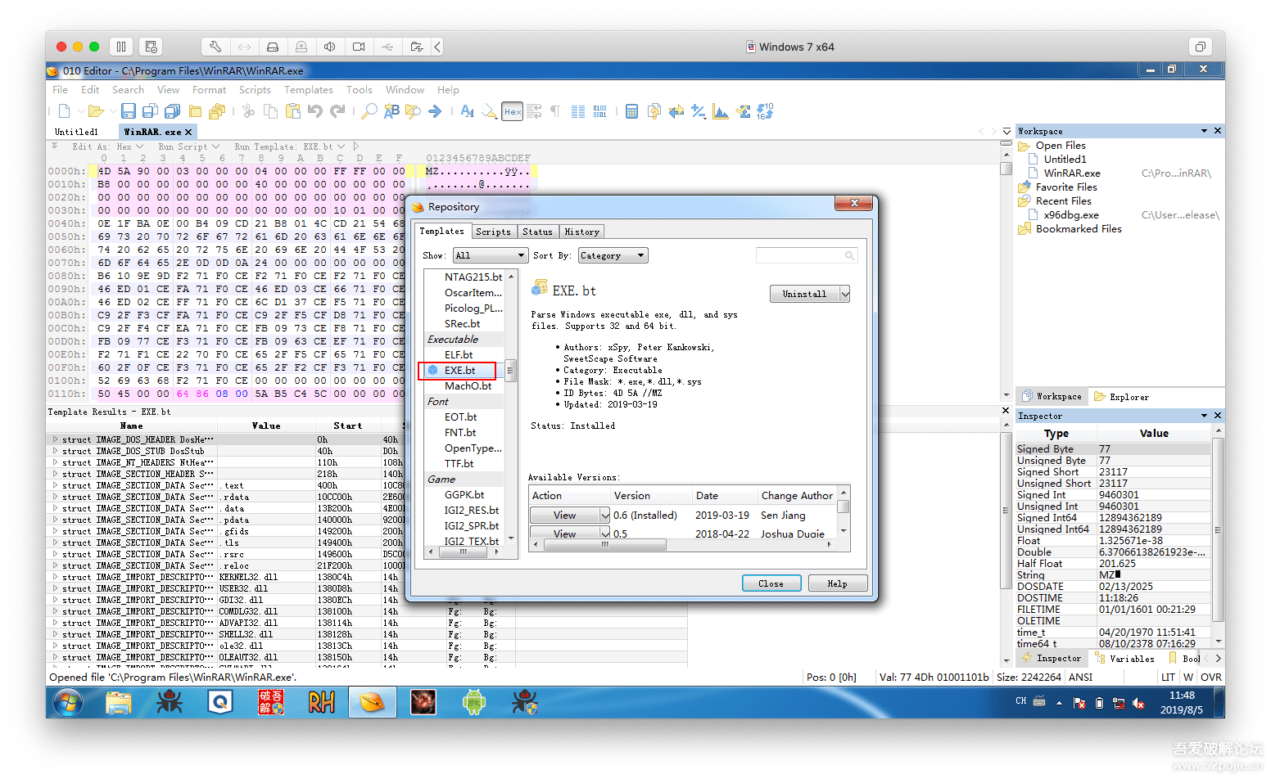Open Find with the magnifier icon
The width and height of the screenshot is (1271, 779).
tap(369, 111)
